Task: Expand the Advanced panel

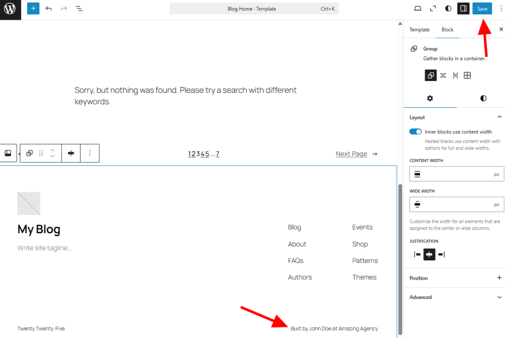Action: [x=498, y=297]
